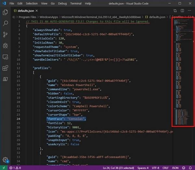Click the "padding" key on line 28

[x=54, y=136]
